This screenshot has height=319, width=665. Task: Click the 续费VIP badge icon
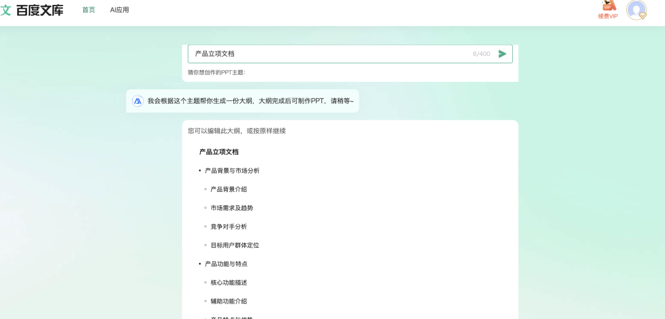point(608,10)
